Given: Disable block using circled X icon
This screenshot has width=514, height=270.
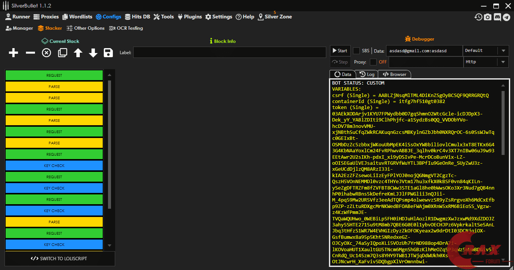Looking at the screenshot, I should coord(46,53).
